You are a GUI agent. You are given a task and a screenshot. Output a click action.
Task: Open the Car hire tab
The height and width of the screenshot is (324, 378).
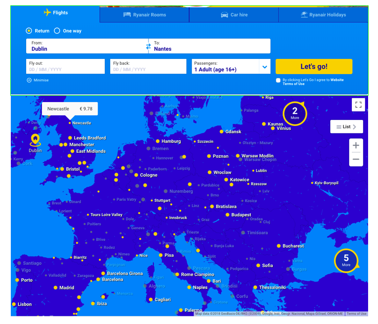click(234, 15)
